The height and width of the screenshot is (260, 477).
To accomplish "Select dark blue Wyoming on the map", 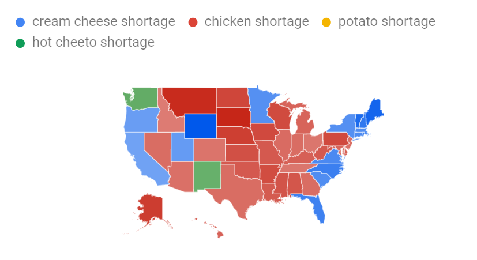I will (x=201, y=126).
